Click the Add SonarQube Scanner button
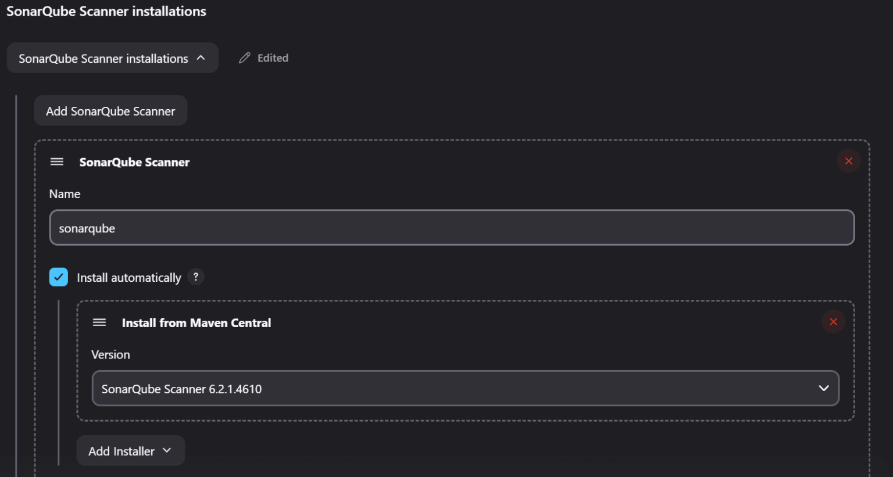The width and height of the screenshot is (893, 477). click(x=110, y=111)
